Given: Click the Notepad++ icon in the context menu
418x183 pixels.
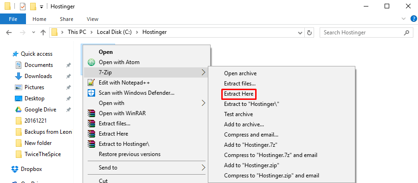Looking at the screenshot, I should (91, 83).
